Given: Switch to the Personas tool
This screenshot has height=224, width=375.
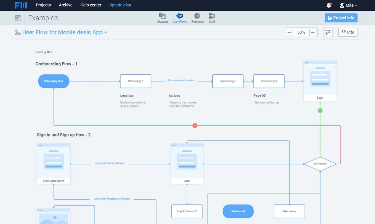Looking at the screenshot, I should [x=197, y=18].
